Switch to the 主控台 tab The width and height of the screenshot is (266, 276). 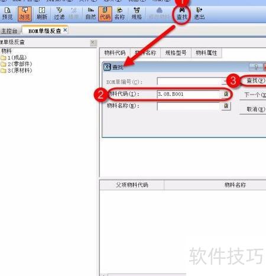[9, 31]
